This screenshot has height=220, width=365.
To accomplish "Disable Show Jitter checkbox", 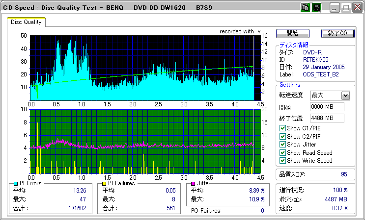I will (282, 145).
